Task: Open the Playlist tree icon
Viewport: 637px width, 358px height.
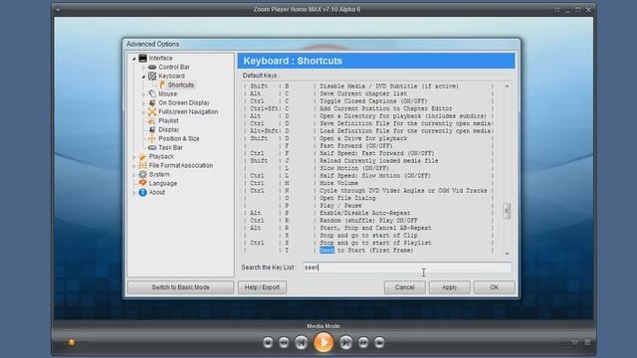Action: (x=152, y=120)
